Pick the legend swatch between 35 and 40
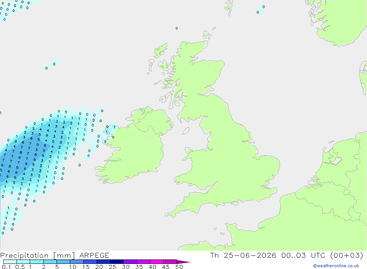This screenshot has height=269, width=367. pyautogui.click(x=143, y=262)
